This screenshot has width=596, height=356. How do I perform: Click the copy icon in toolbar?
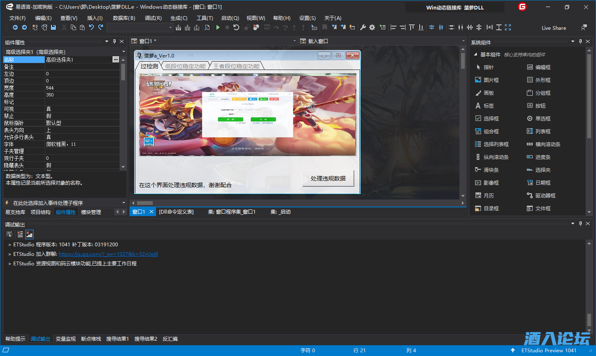pos(73,27)
